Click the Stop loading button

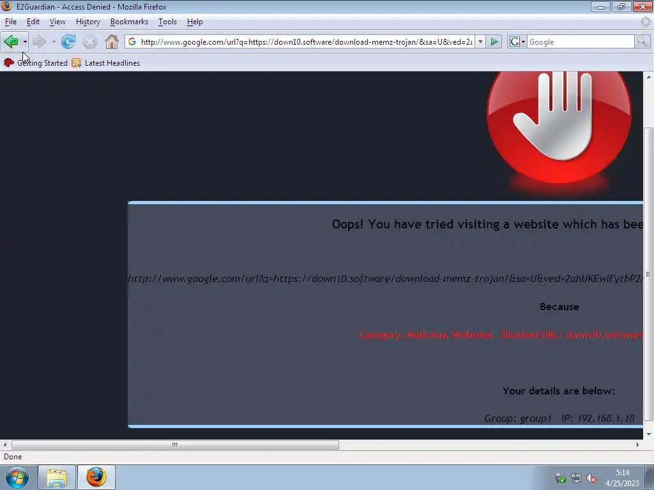[x=89, y=41]
